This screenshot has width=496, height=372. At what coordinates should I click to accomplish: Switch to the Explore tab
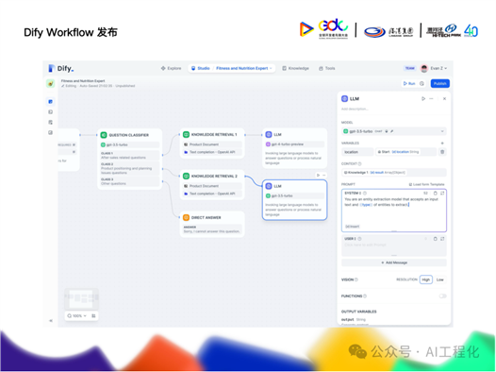[171, 68]
